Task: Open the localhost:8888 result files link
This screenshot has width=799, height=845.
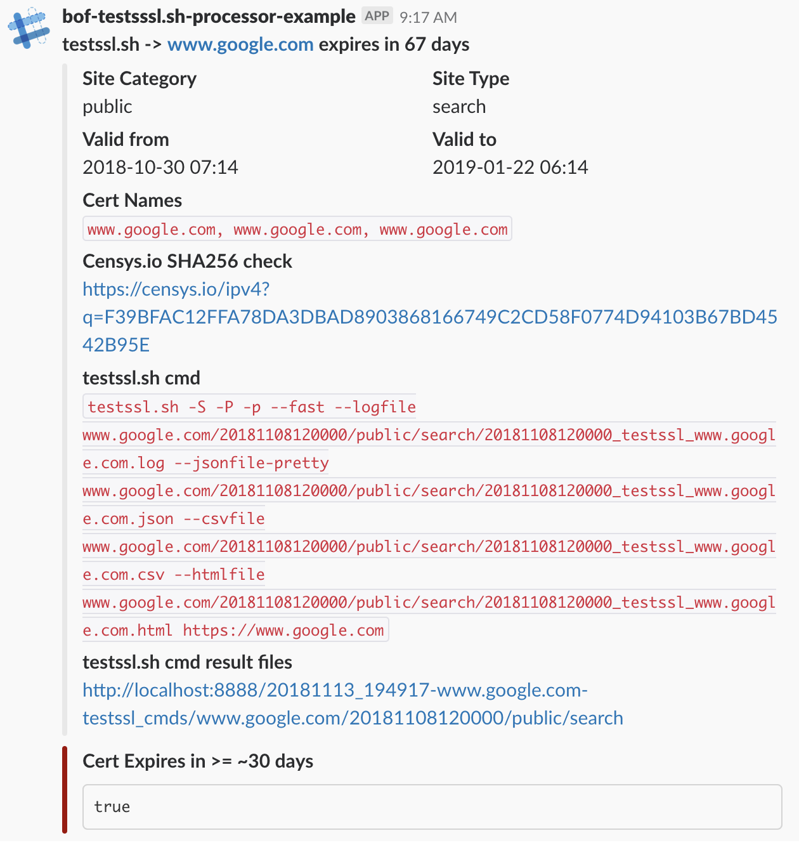Action: click(x=353, y=704)
